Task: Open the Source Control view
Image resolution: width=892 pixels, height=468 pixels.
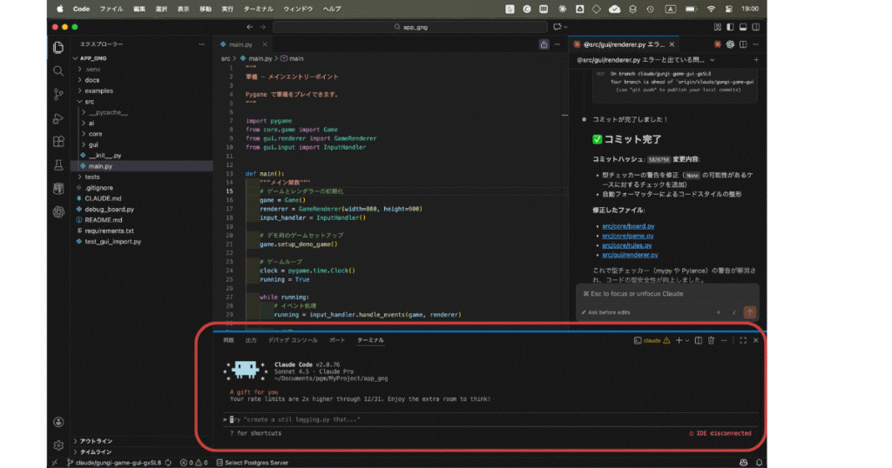Action: coord(58,94)
